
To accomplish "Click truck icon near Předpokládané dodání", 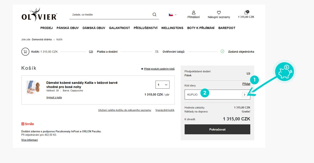I will [x=248, y=74].
